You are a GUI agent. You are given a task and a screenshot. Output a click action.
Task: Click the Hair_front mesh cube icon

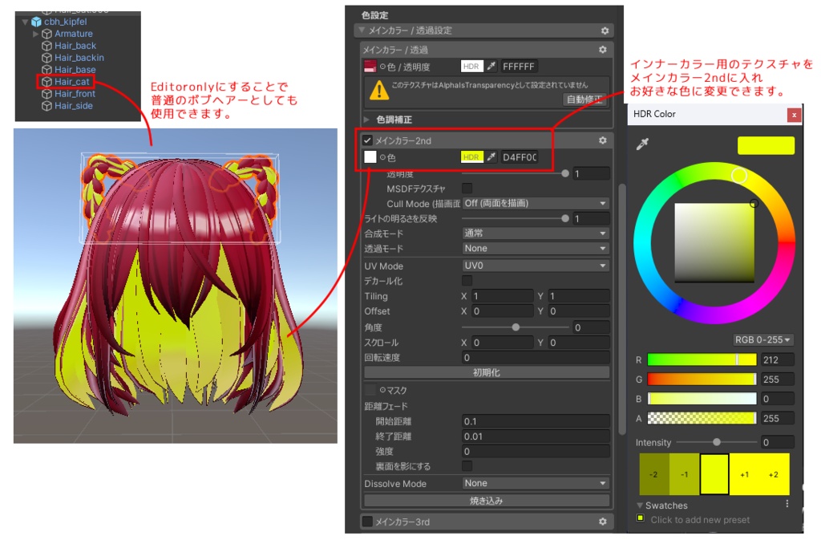(x=47, y=94)
